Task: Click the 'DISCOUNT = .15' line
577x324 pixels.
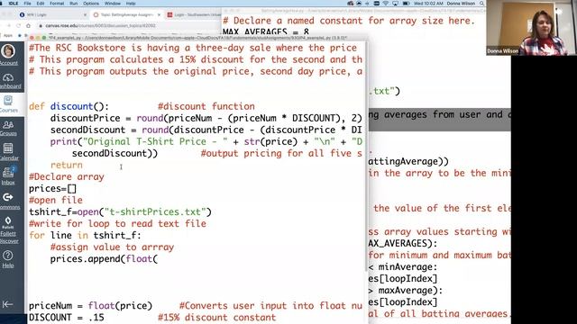Action: pyautogui.click(x=67, y=318)
